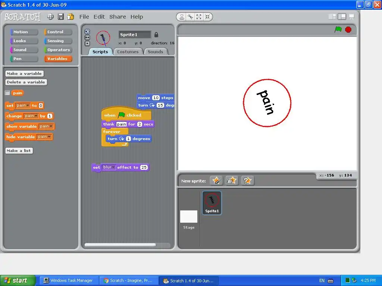Switch to the Costumes tab
Viewport: 382px width, 286px height.
[128, 52]
